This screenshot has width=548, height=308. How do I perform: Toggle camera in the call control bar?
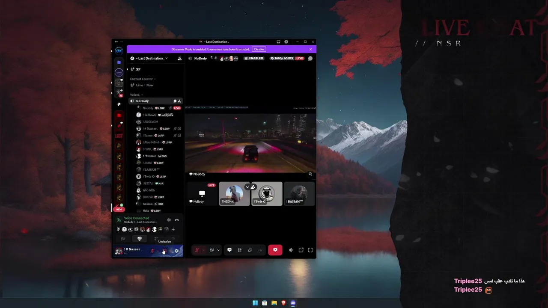point(211,250)
